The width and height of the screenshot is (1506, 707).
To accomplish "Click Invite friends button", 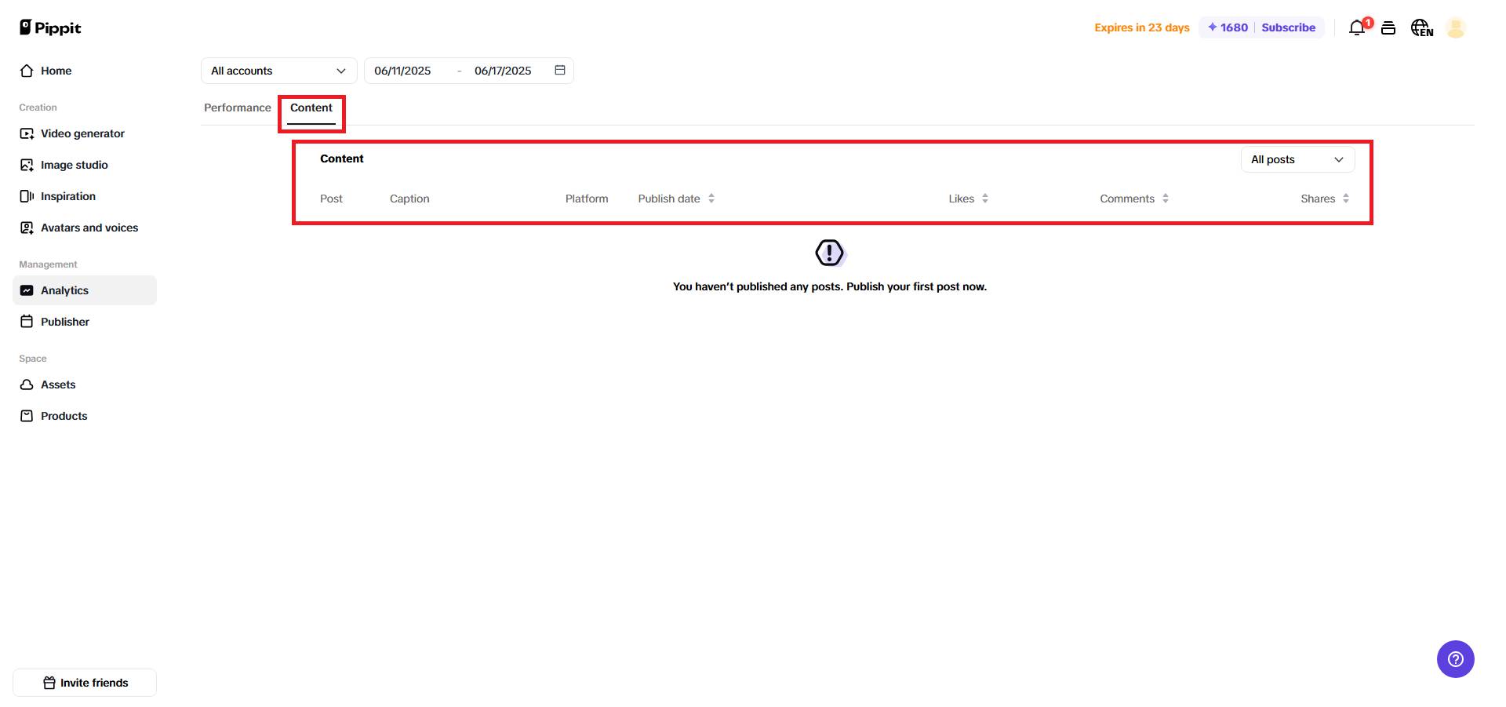I will [x=85, y=683].
